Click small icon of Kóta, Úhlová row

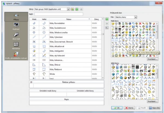coord(34,65)
